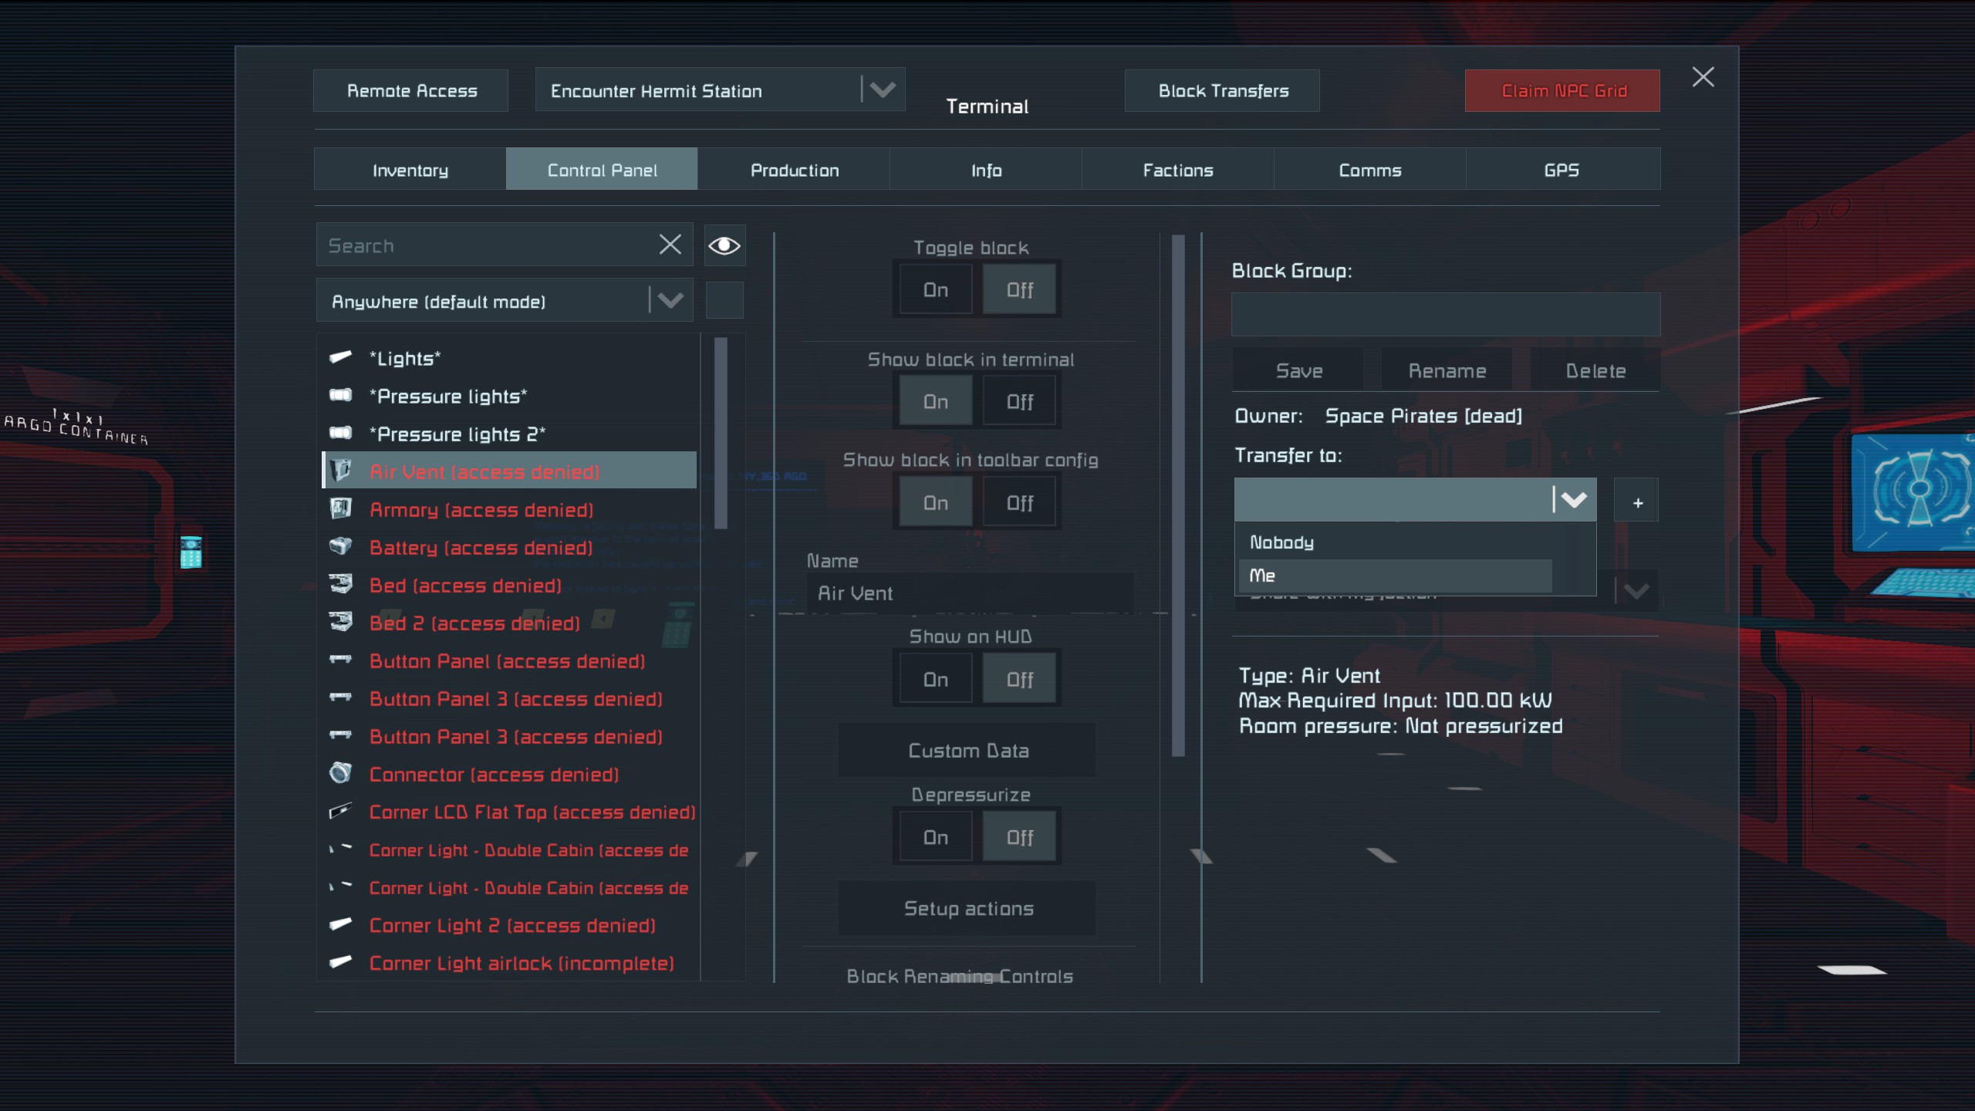Click the Air Vent block icon
Screen dimensions: 1975x1111
click(x=340, y=471)
